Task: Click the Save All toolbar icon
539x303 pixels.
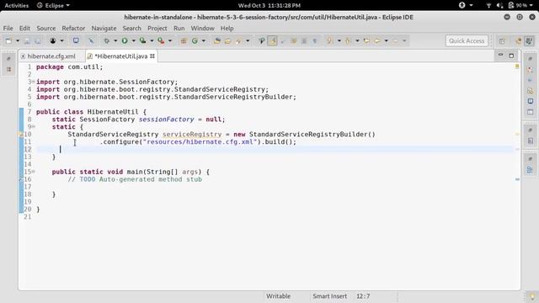Action: 38,41
